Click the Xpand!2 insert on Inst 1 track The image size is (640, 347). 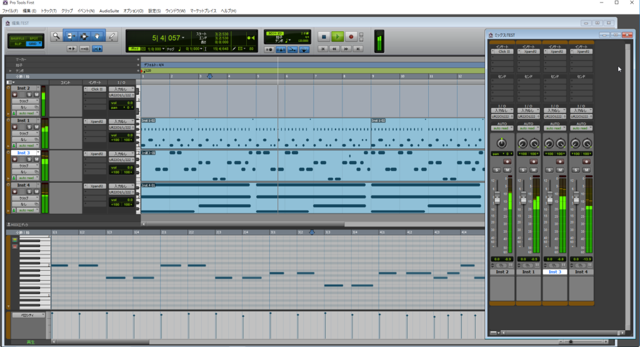[x=95, y=121]
